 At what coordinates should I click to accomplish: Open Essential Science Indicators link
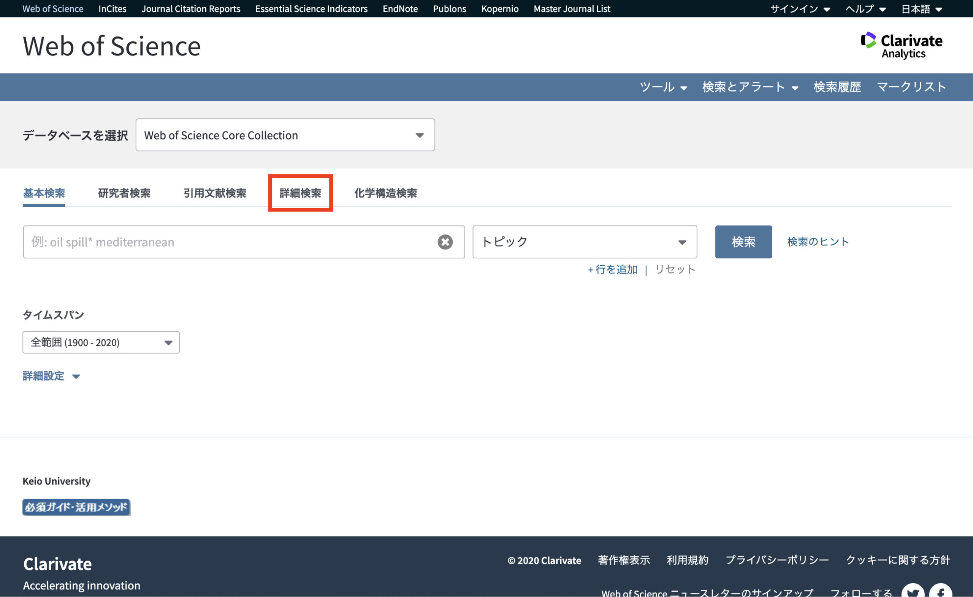(x=311, y=9)
